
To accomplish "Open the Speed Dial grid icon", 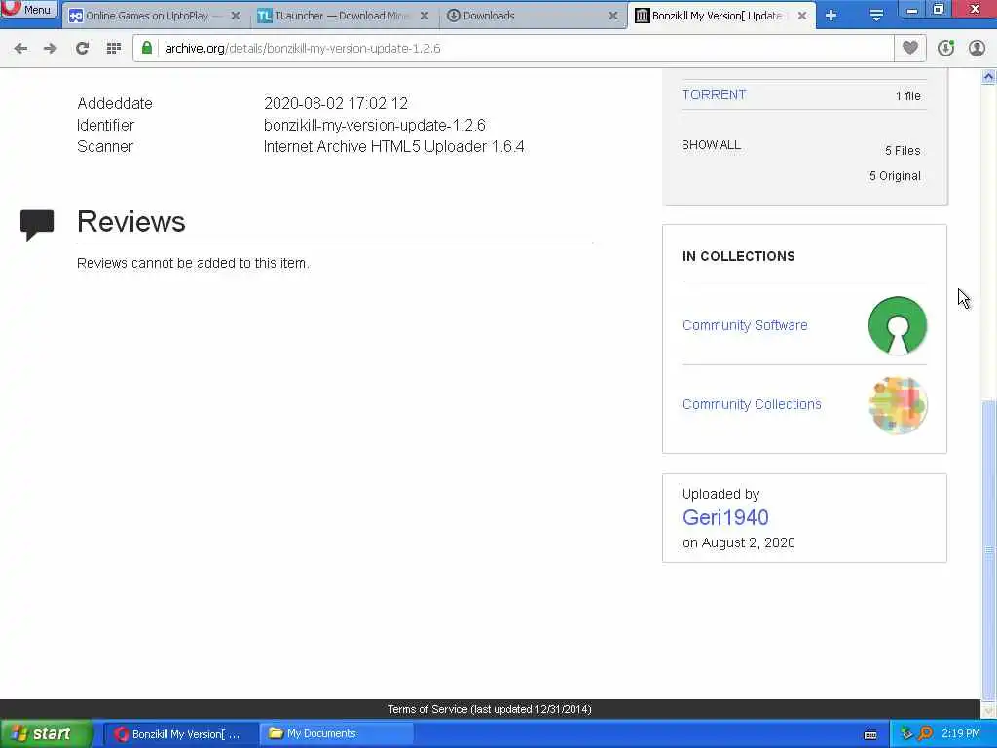I will point(113,49).
